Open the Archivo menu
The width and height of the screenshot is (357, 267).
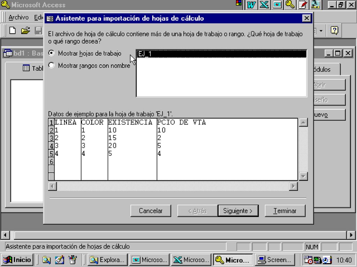click(x=18, y=17)
